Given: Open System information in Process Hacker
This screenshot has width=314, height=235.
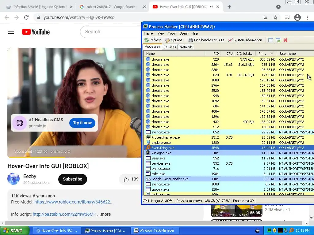Looking at the screenshot, I should 245,40.
